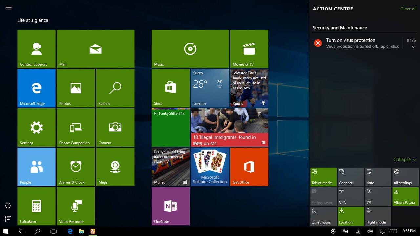The image size is (420, 236).
Task: Open the Store tile
Action: click(171, 88)
